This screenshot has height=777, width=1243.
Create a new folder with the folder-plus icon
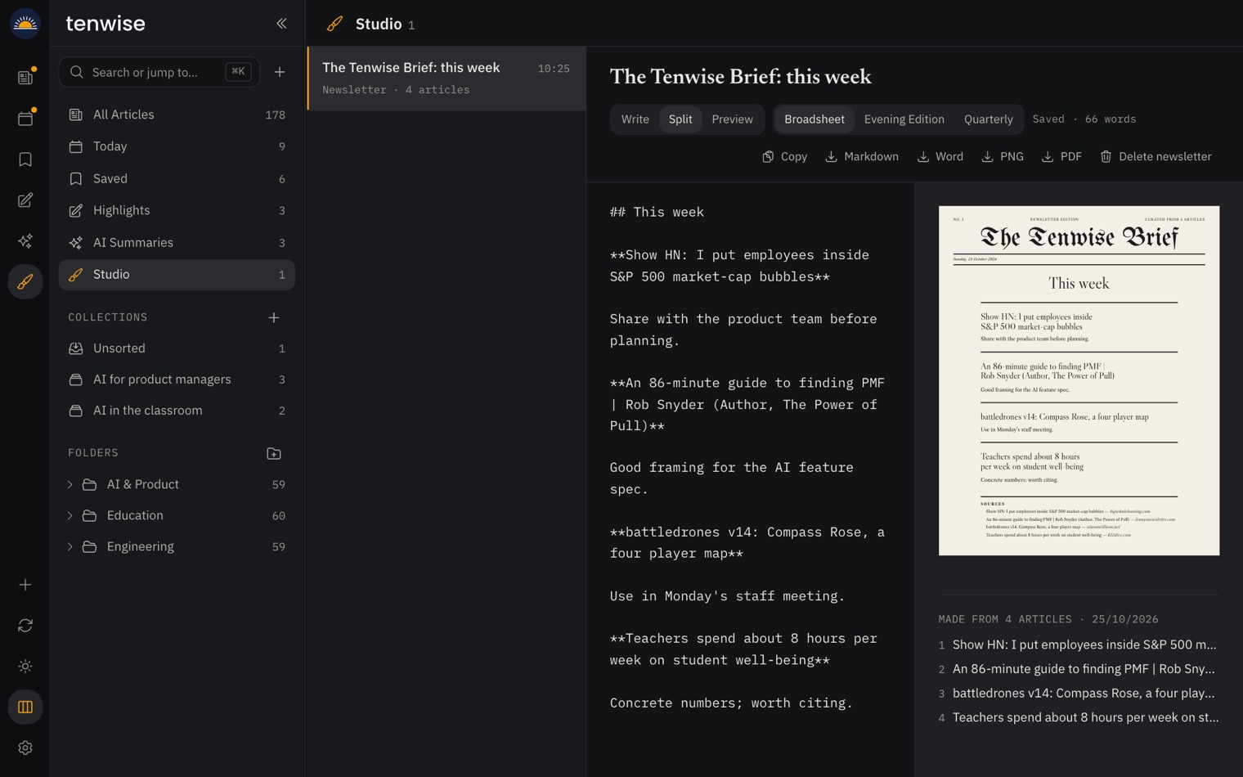pyautogui.click(x=274, y=453)
